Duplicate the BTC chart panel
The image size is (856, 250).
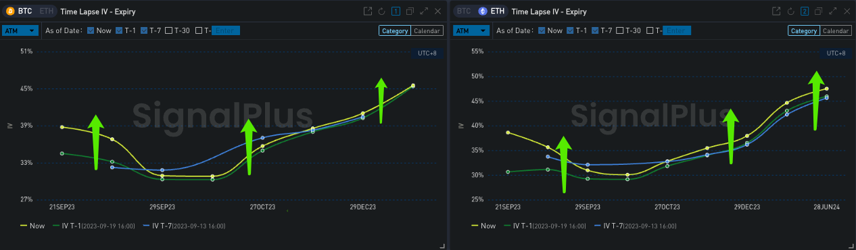pos(410,11)
